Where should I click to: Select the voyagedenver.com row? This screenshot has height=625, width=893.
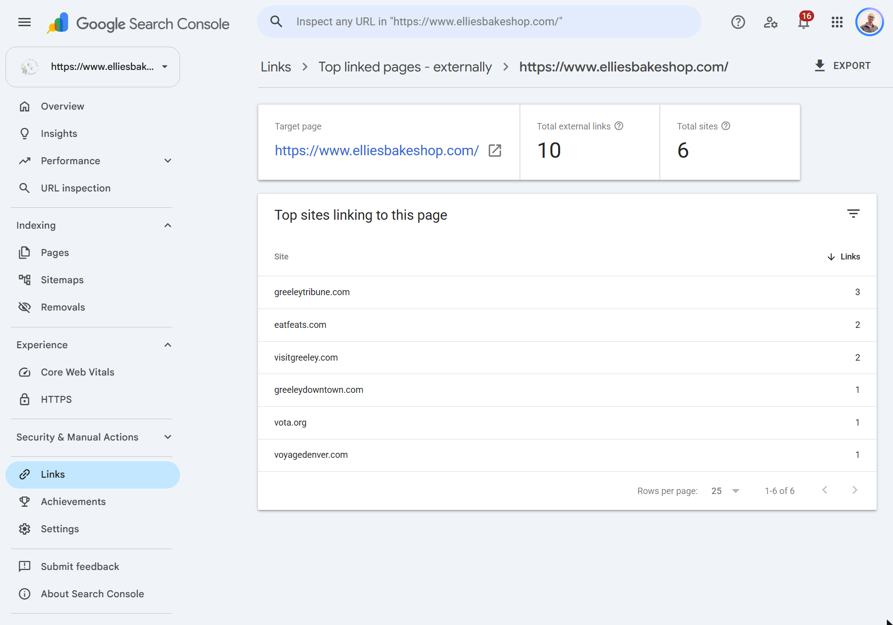[x=567, y=455]
